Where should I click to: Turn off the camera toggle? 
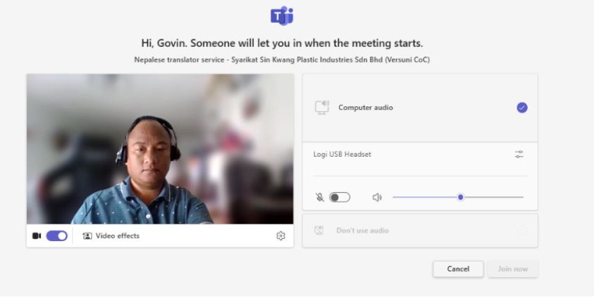click(57, 236)
